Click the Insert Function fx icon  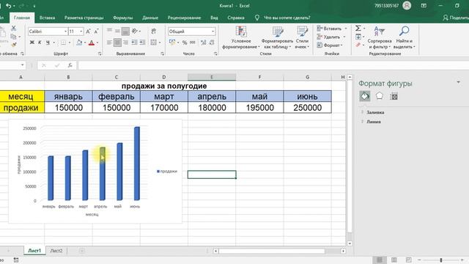70,65
